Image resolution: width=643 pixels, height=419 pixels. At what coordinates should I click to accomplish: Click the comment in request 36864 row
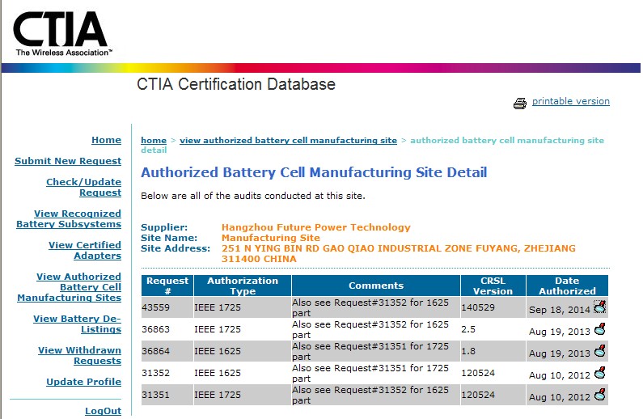coord(370,351)
